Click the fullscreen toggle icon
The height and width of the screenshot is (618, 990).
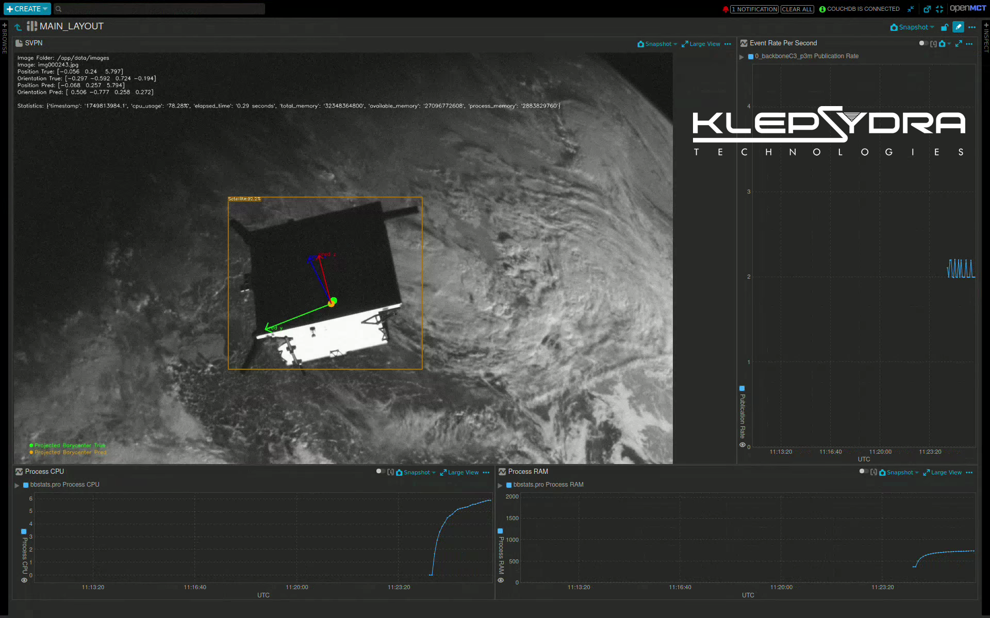[x=939, y=9]
